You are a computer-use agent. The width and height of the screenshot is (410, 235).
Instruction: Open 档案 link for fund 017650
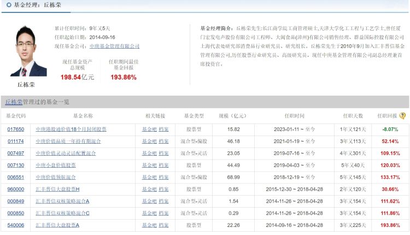tap(163, 130)
